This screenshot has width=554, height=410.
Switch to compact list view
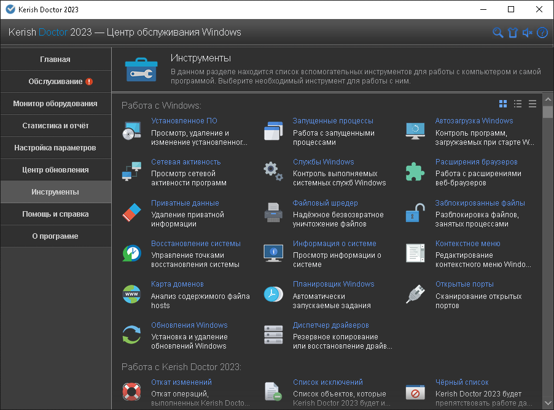click(533, 104)
